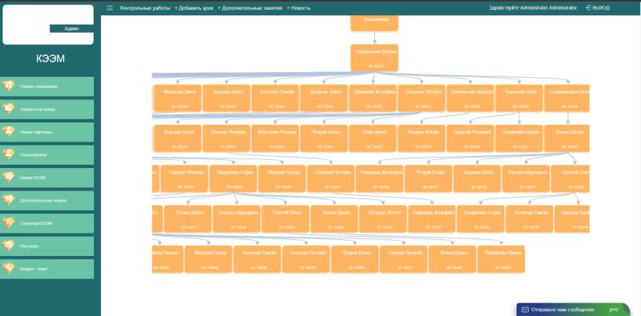Open Дополнительные занятия sidebar item
The height and width of the screenshot is (316, 641).
(46, 201)
